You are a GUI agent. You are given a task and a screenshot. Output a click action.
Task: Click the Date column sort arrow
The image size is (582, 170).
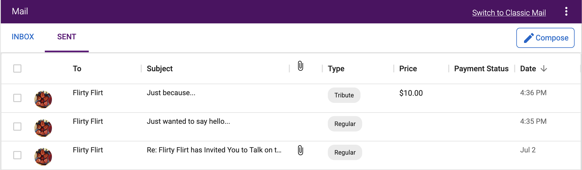[544, 68]
